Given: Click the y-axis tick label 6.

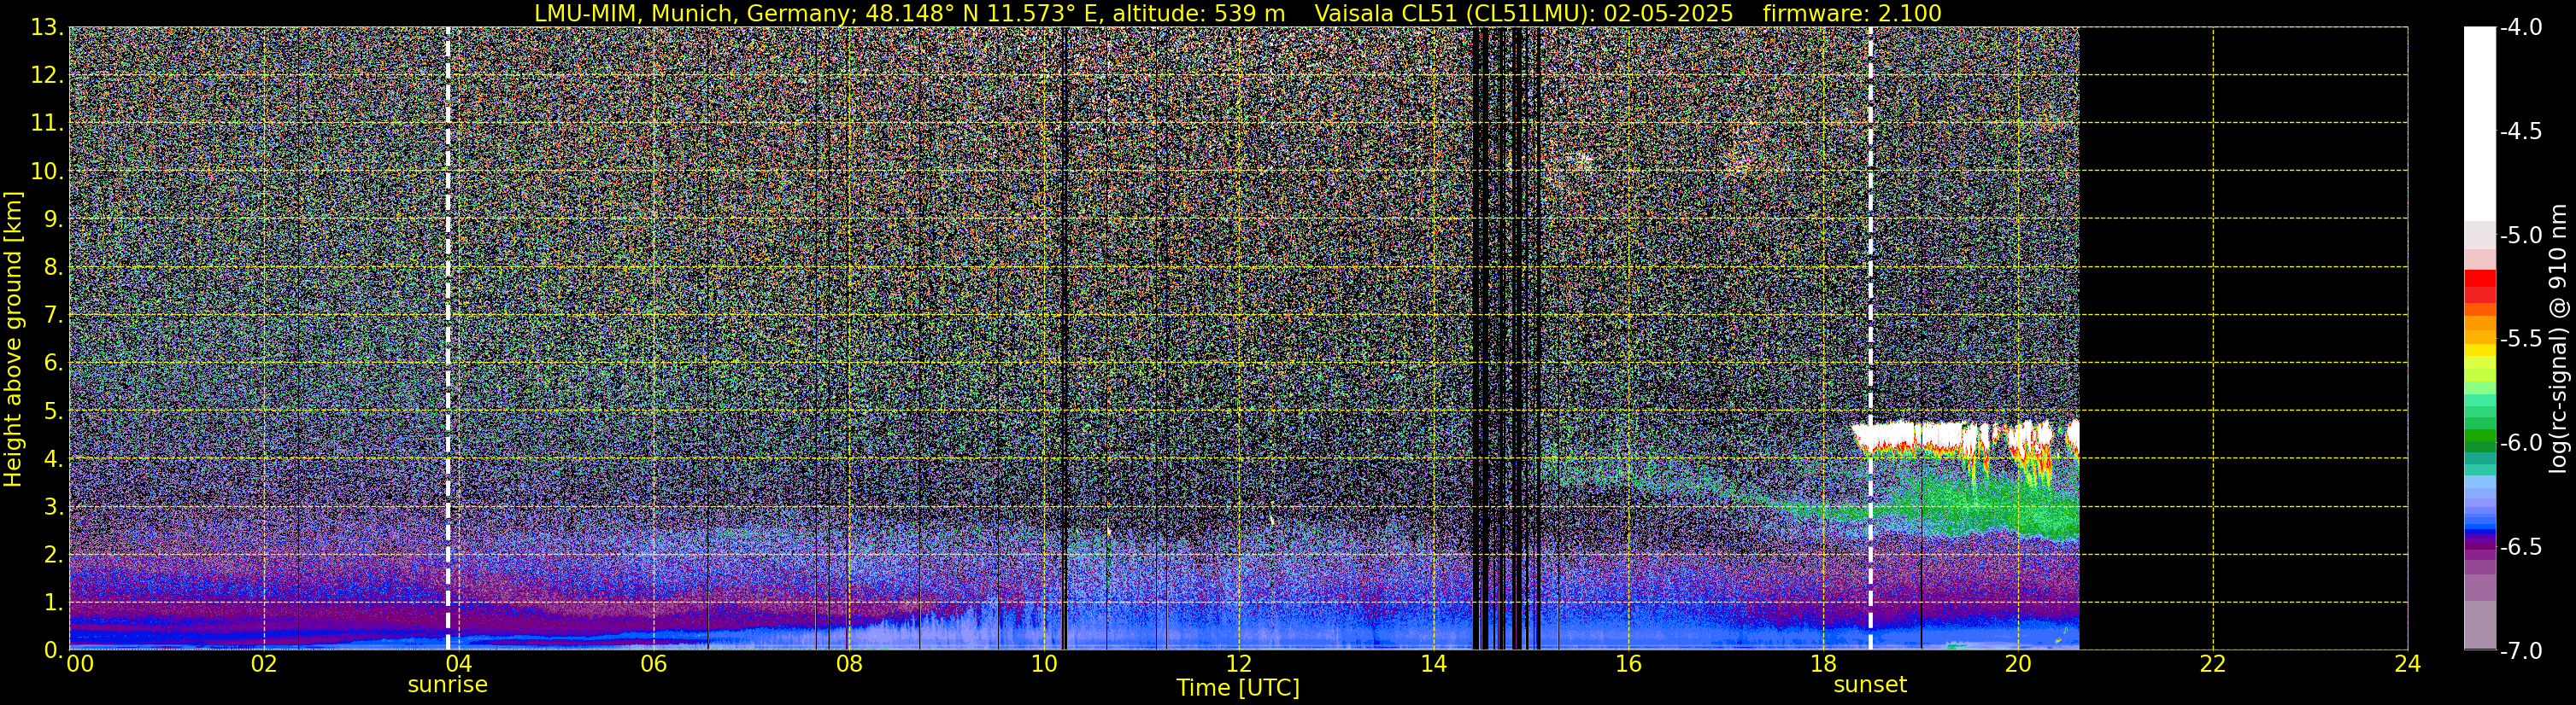Looking at the screenshot, I should 54,363.
